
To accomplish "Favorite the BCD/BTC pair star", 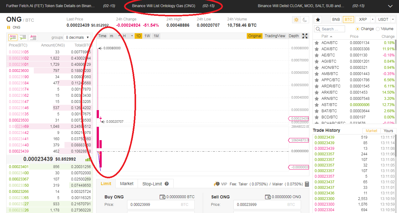I will pyautogui.click(x=317, y=117).
